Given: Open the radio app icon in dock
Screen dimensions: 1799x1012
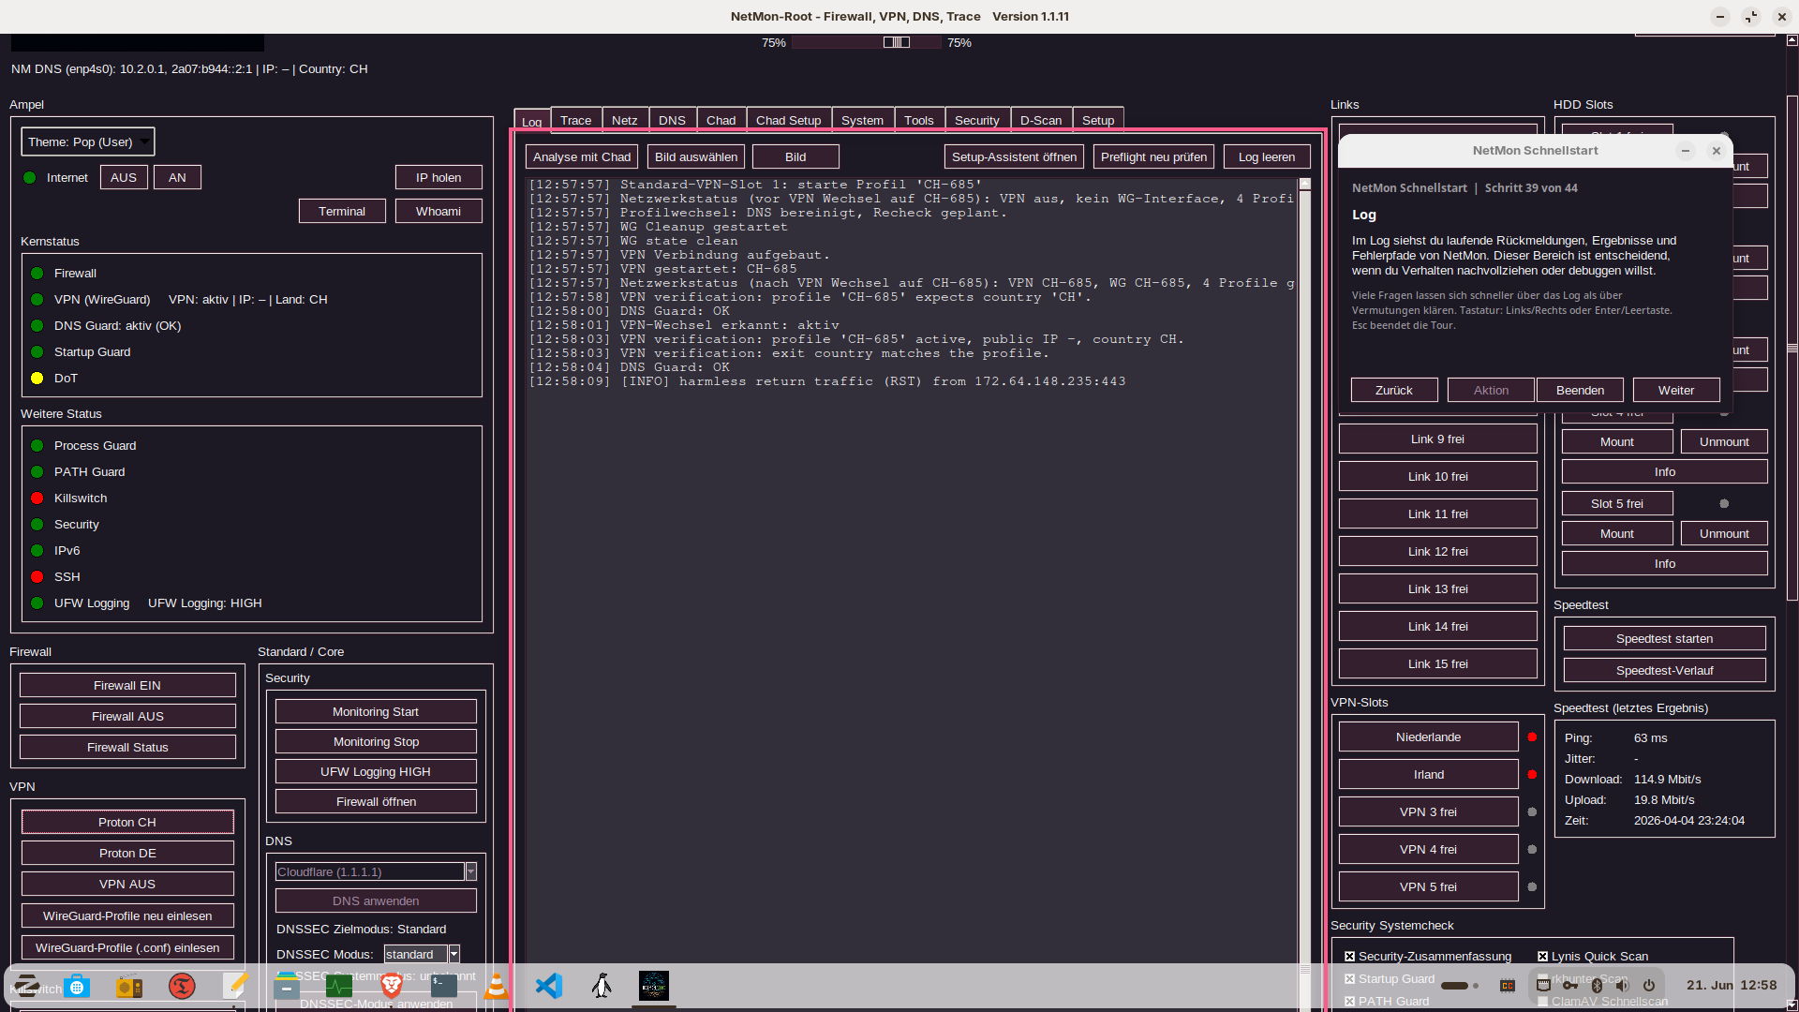Looking at the screenshot, I should coord(129,986).
